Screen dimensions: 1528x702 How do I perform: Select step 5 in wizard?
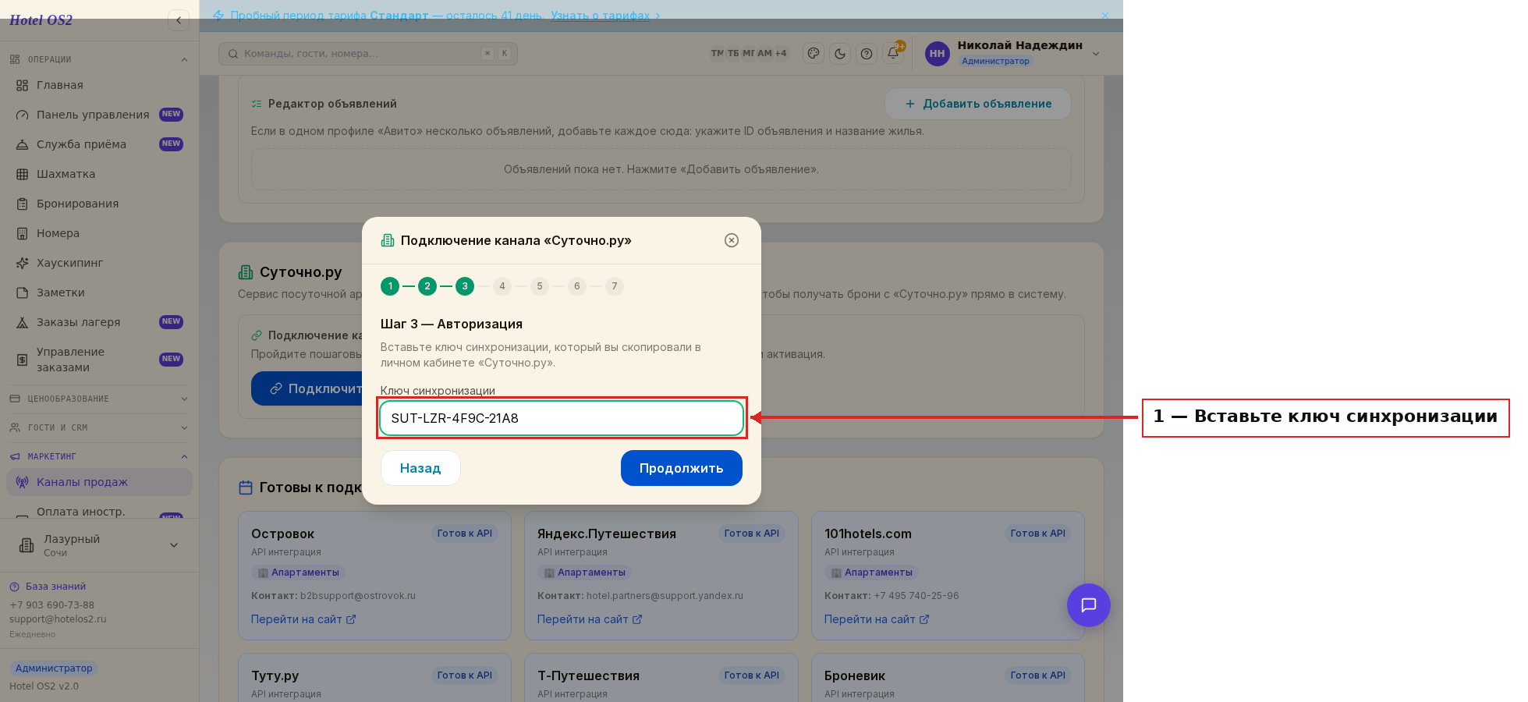pyautogui.click(x=540, y=286)
